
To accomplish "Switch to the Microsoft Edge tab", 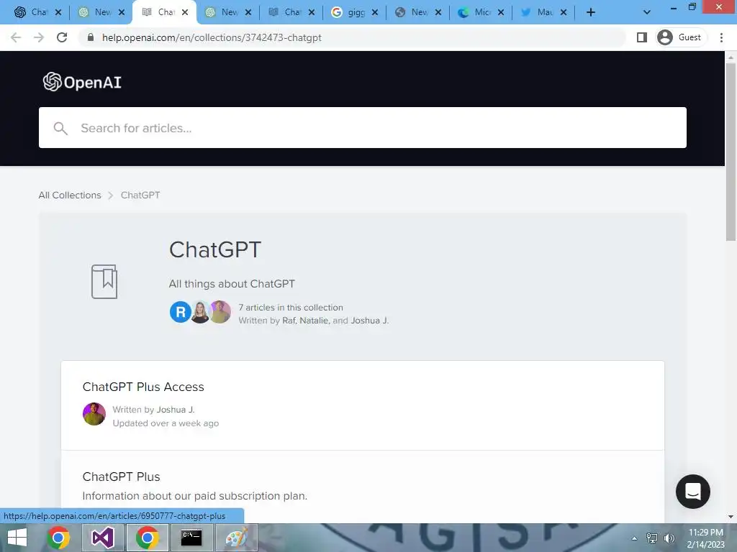I will tap(475, 13).
